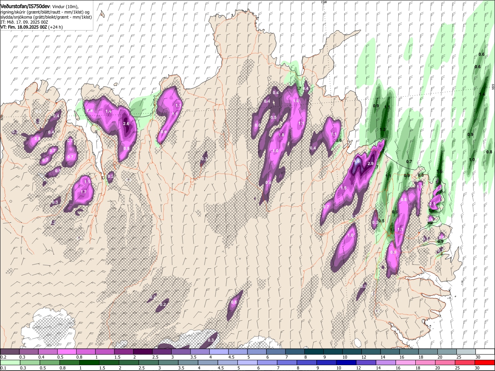Click the white snow swatch labelled 30
This screenshot has width=495, height=371.
[485, 351]
